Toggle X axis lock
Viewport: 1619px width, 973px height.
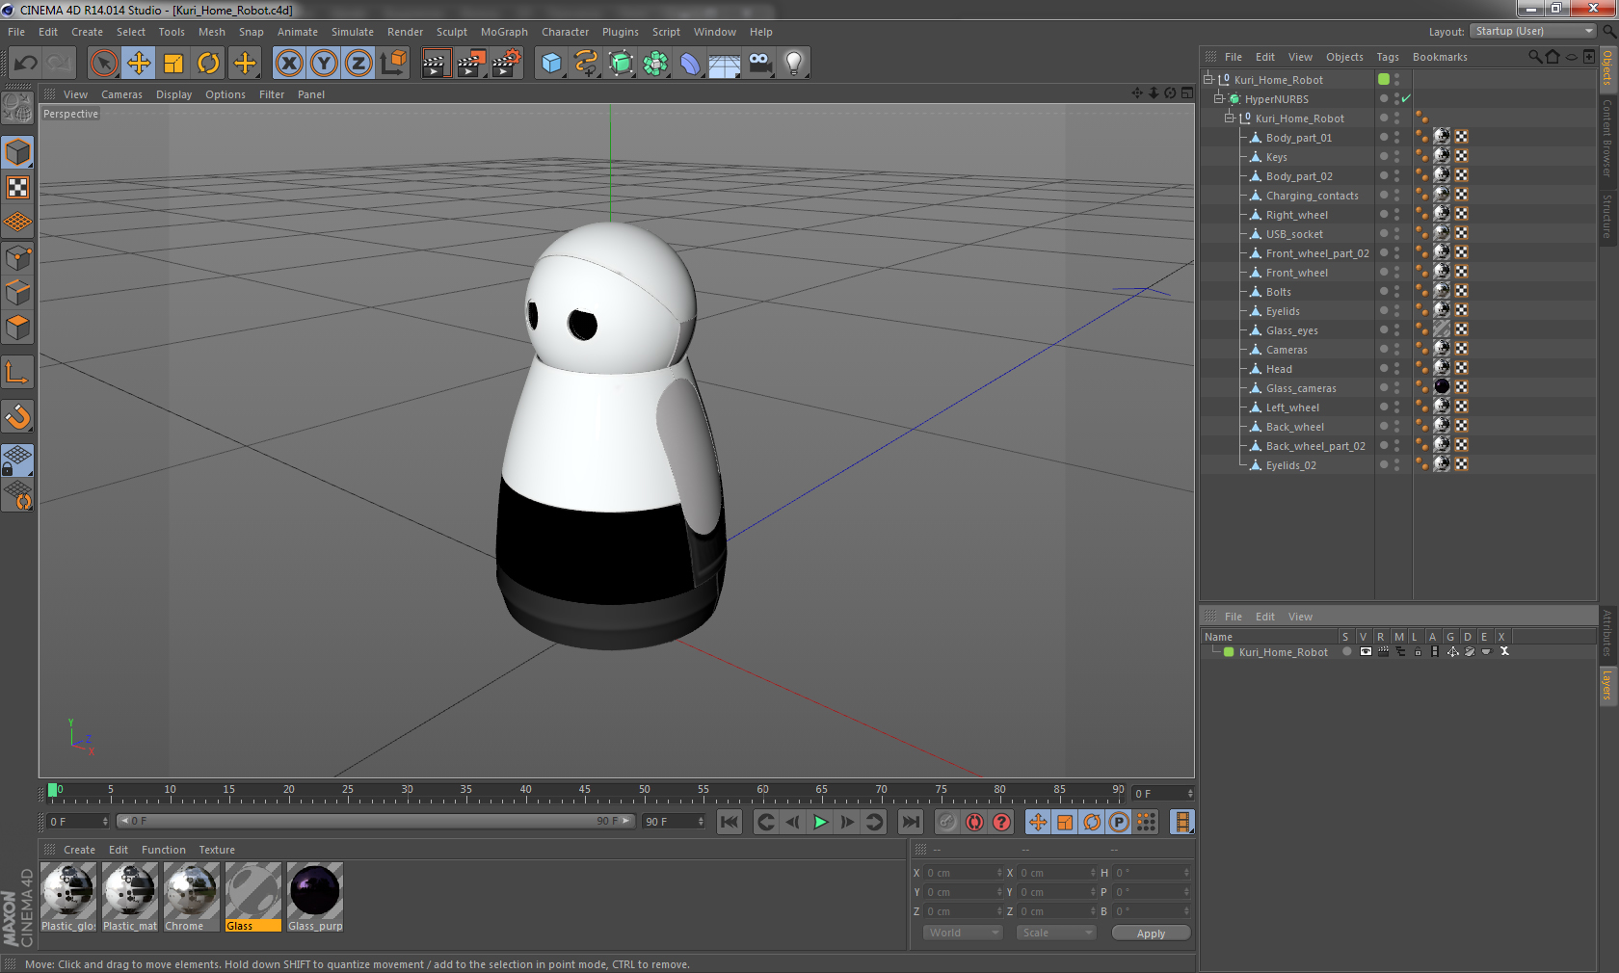pos(289,64)
